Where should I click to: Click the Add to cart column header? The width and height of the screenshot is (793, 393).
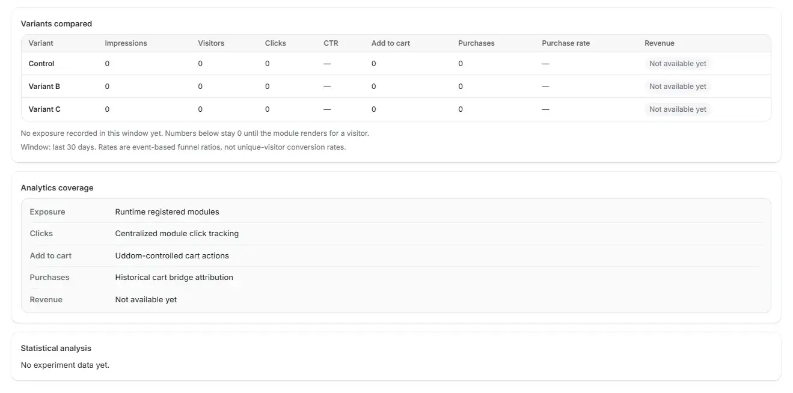point(391,43)
